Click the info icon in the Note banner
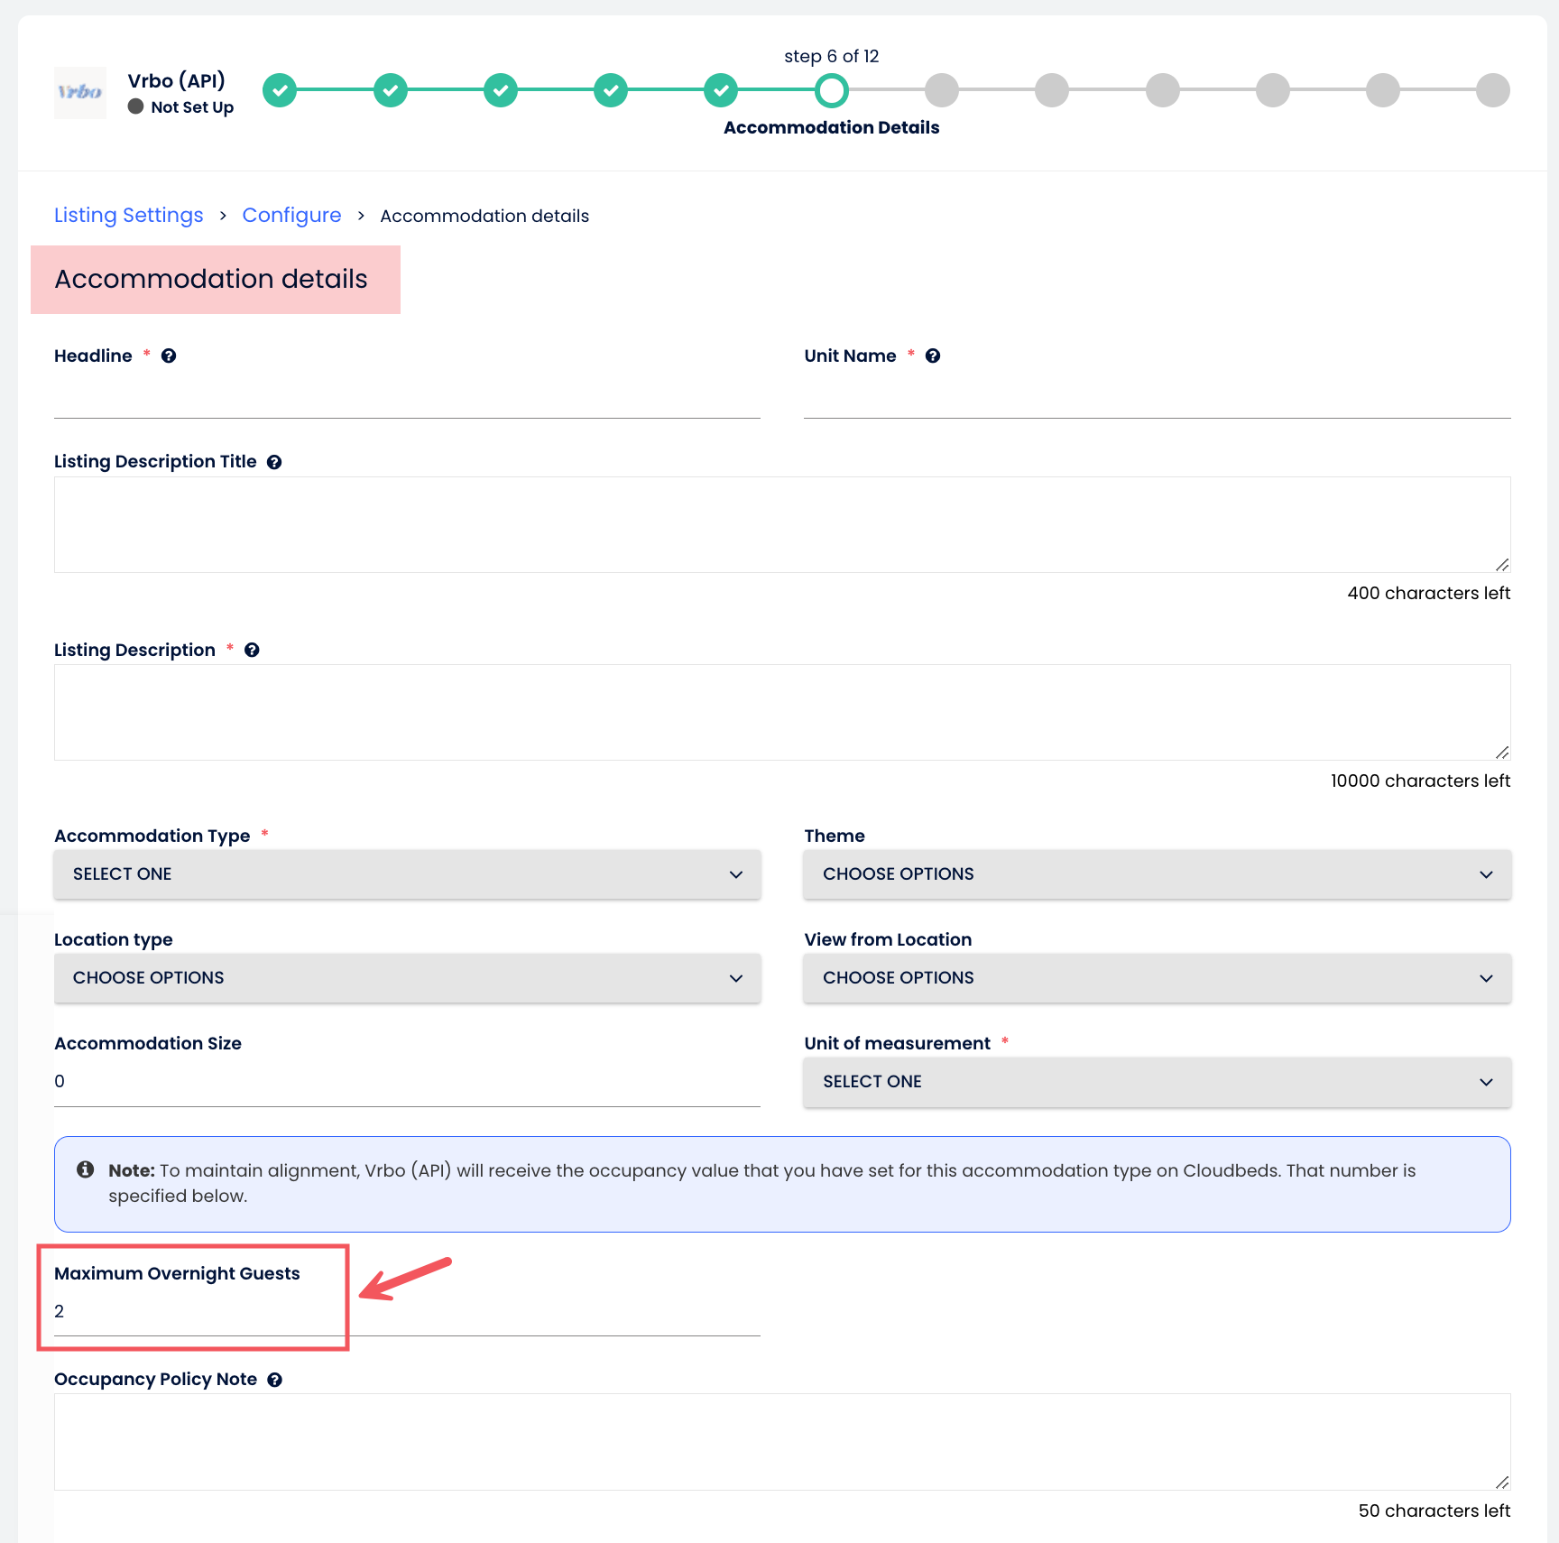1559x1543 pixels. [86, 1170]
